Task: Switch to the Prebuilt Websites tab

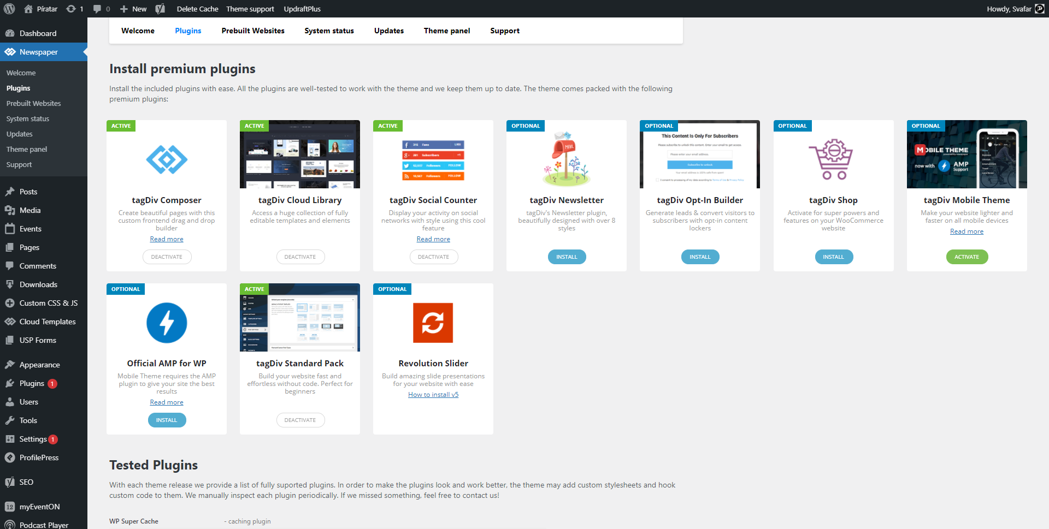Action: 253,31
